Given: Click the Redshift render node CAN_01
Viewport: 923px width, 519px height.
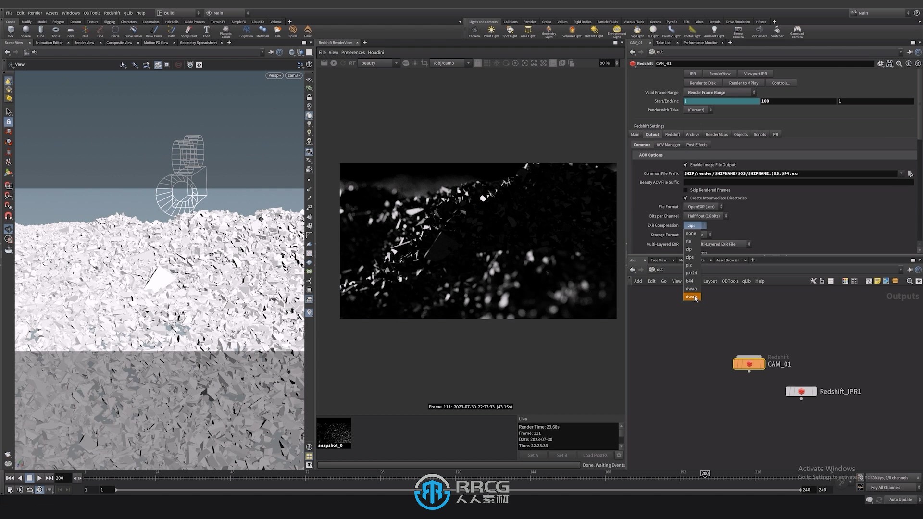Looking at the screenshot, I should (748, 363).
